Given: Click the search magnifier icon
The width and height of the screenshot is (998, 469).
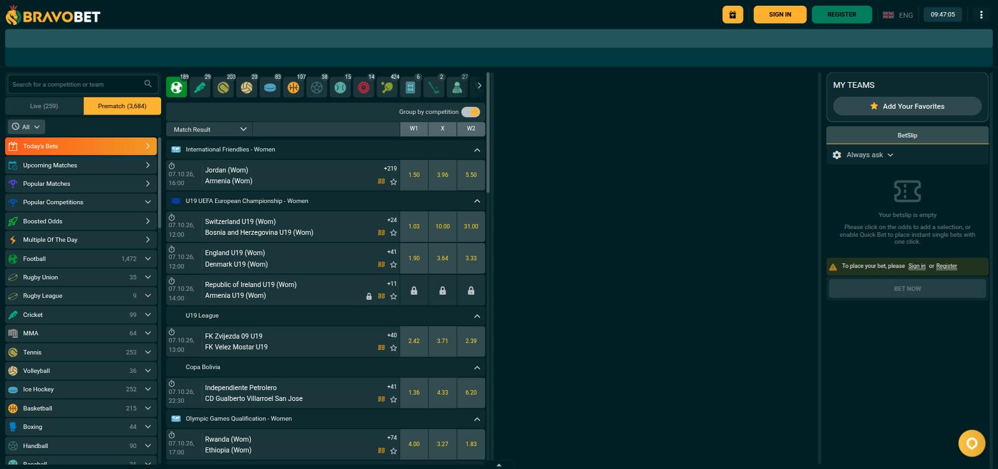Looking at the screenshot, I should tap(148, 84).
